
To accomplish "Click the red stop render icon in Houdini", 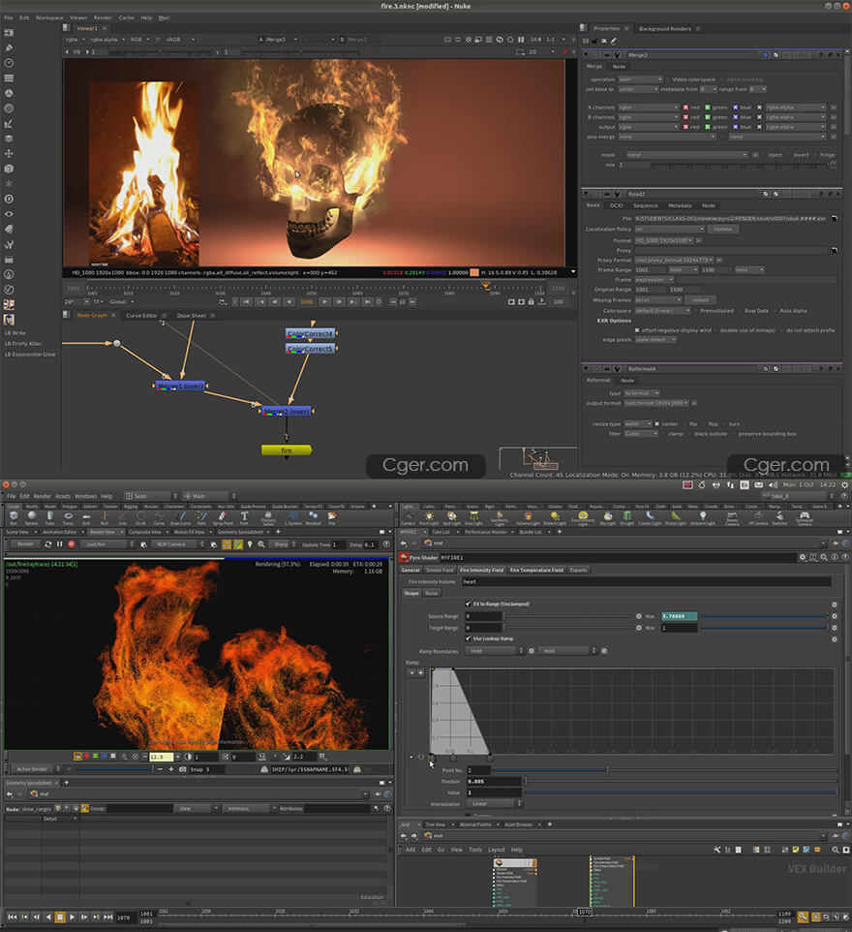I will point(72,544).
